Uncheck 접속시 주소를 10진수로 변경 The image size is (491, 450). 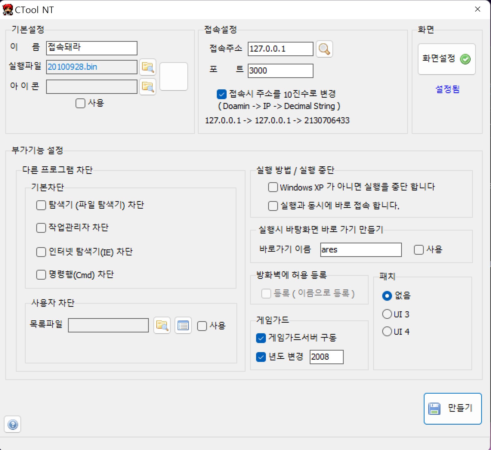[x=222, y=94]
